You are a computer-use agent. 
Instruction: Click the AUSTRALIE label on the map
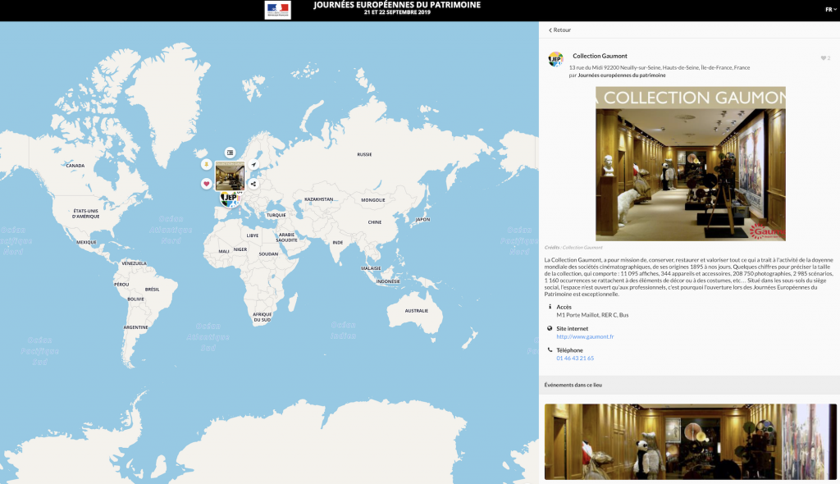pos(416,311)
